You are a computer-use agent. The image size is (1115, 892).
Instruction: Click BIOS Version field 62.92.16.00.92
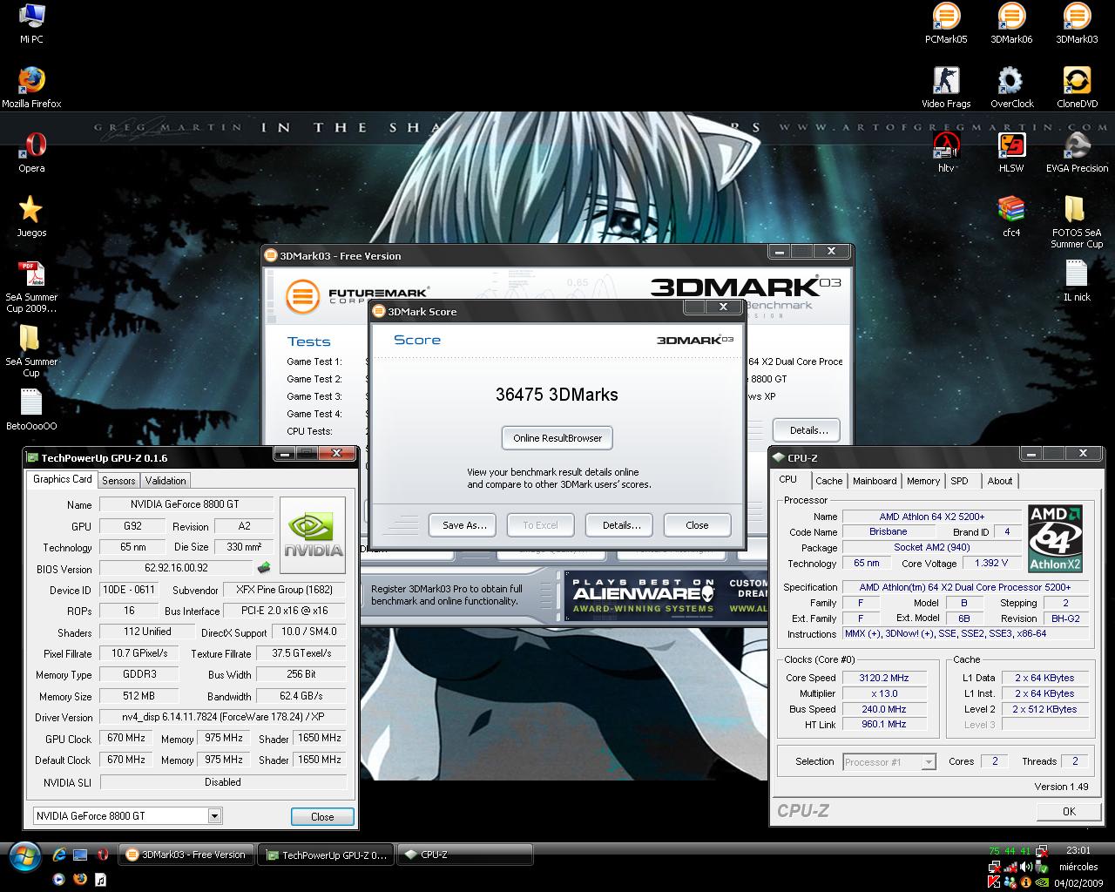coord(176,568)
